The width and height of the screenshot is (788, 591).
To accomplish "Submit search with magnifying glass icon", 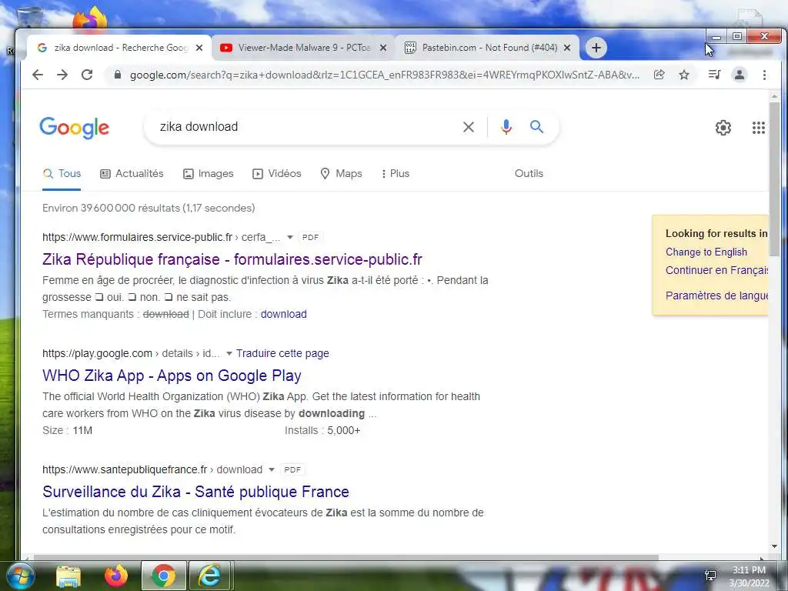I will tap(536, 127).
